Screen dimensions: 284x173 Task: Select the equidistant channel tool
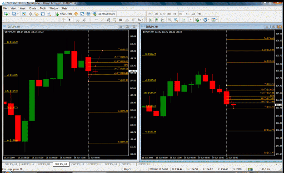(x=108, y=20)
